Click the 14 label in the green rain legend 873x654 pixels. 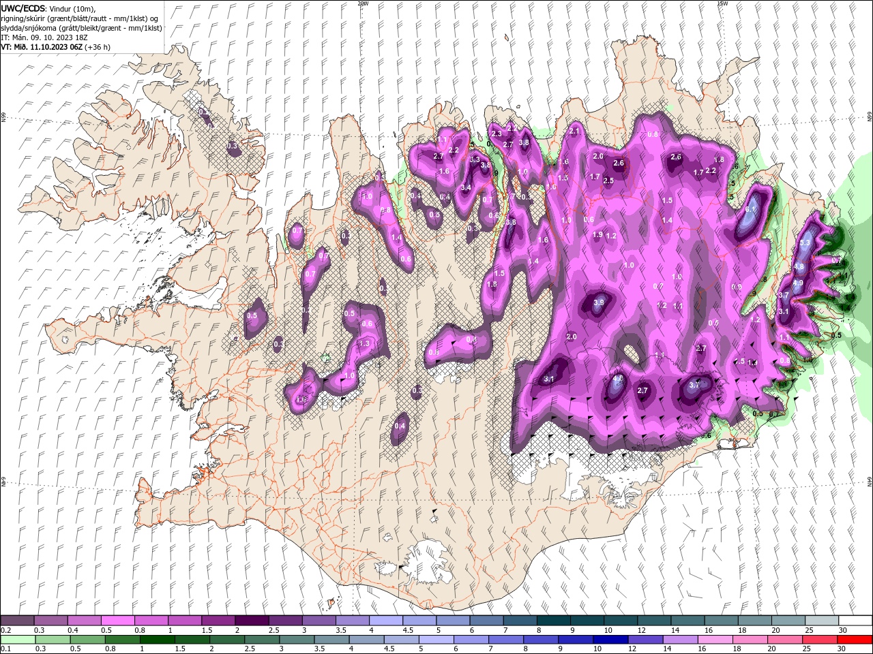click(668, 649)
